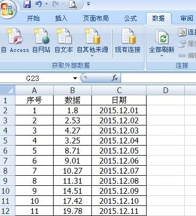Select empty cell D2
This screenshot has height=216, width=196.
pos(166,111)
